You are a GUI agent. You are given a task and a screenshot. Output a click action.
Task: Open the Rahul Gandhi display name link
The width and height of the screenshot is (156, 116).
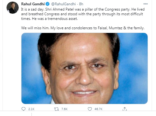(33, 4)
